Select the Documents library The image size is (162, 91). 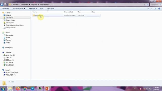10,35
